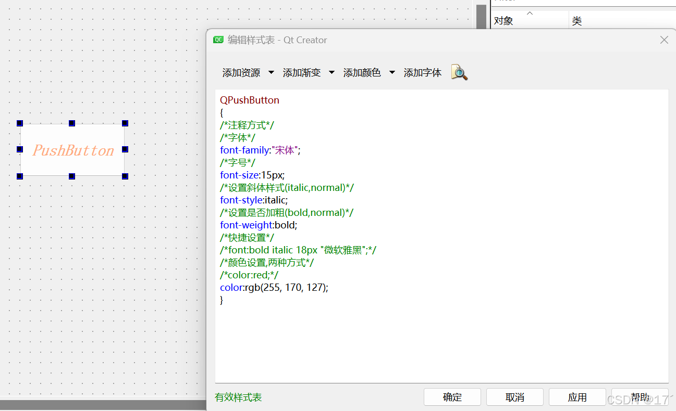Open the 添加颜色 dropdown arrow
The width and height of the screenshot is (676, 411).
click(x=392, y=73)
